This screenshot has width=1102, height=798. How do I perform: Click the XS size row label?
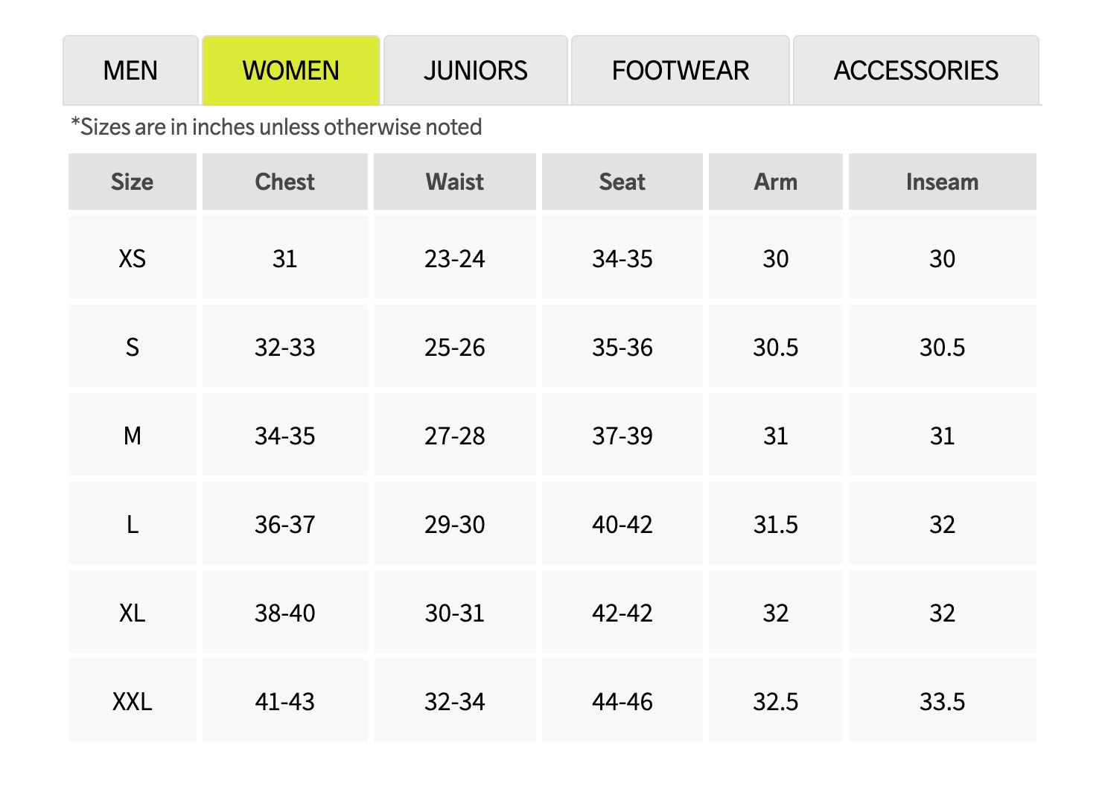(133, 258)
